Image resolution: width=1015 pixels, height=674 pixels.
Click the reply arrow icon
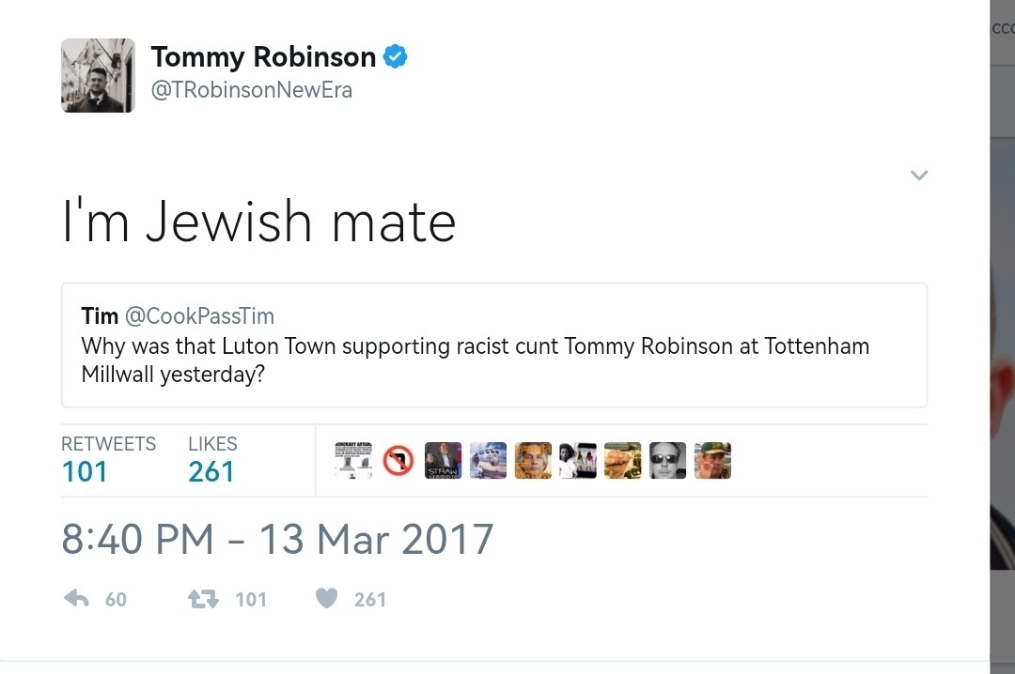tap(76, 598)
